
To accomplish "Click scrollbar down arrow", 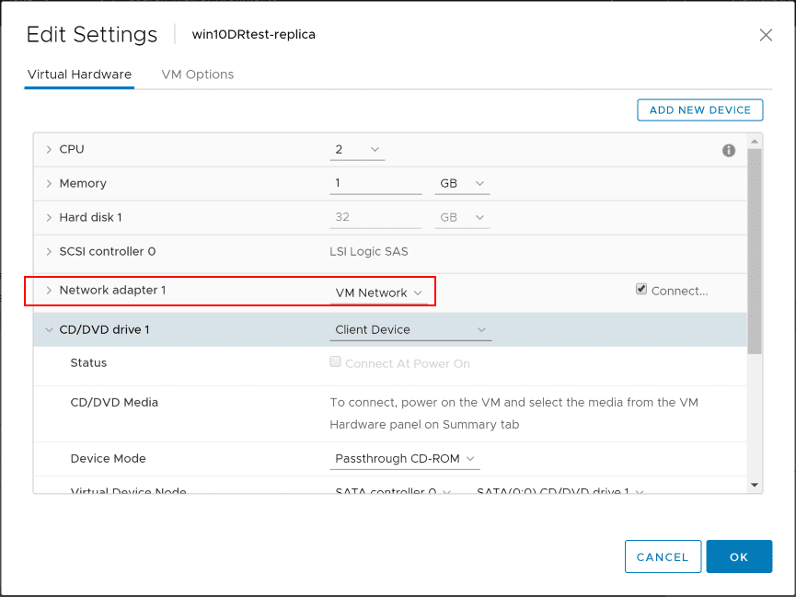I will pyautogui.click(x=755, y=485).
